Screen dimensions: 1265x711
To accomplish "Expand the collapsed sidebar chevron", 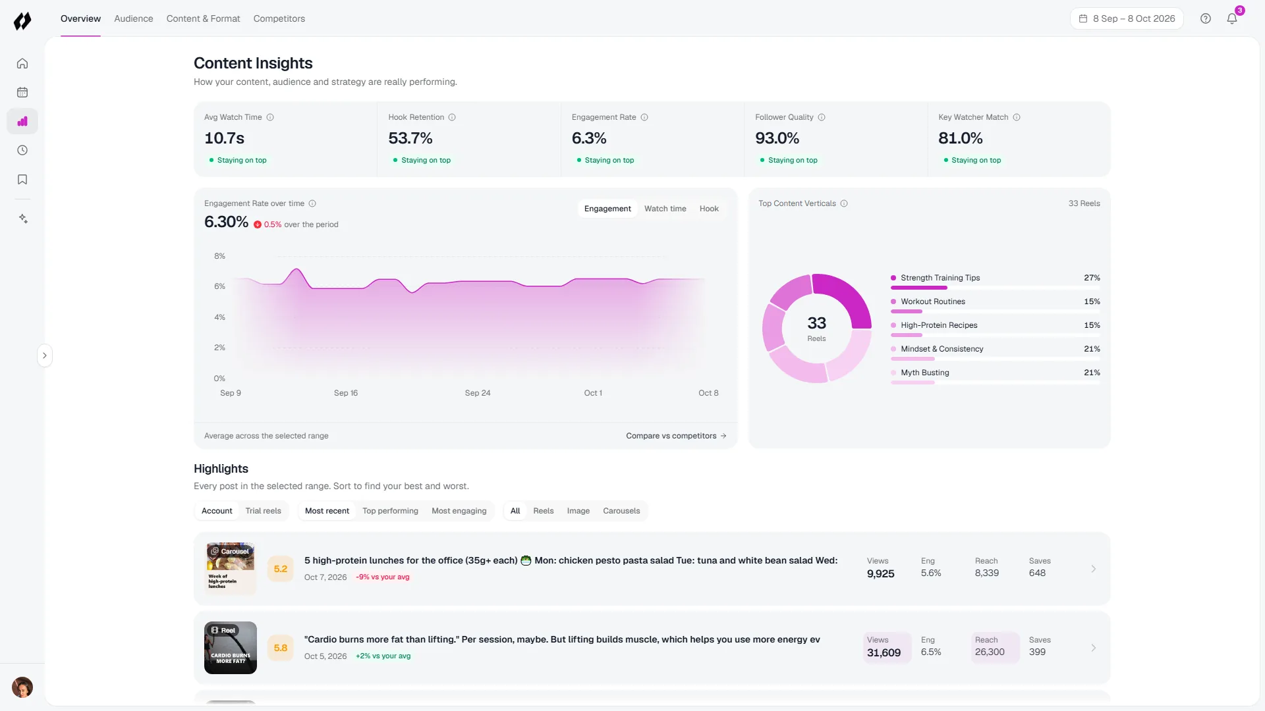I will pyautogui.click(x=45, y=355).
